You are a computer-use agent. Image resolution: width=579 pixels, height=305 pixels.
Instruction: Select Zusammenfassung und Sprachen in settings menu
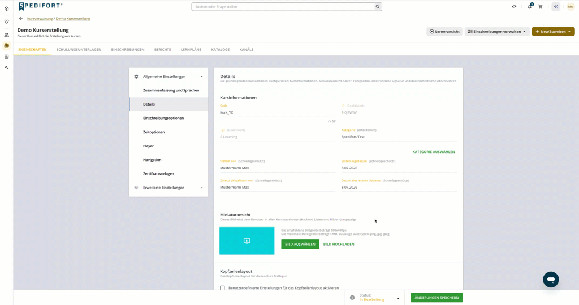(x=168, y=90)
